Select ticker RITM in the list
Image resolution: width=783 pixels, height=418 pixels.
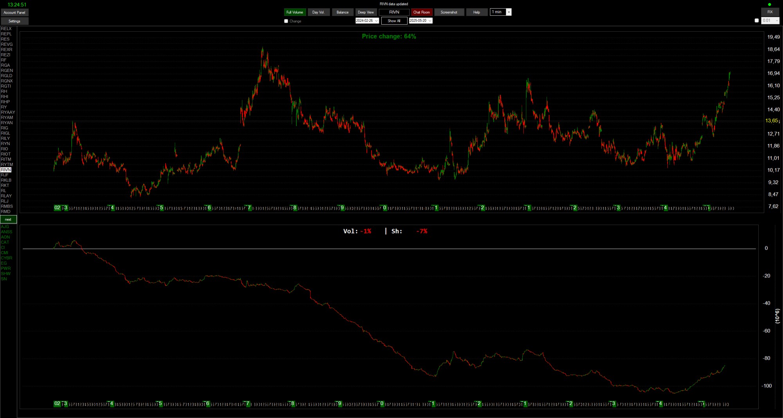coord(6,159)
